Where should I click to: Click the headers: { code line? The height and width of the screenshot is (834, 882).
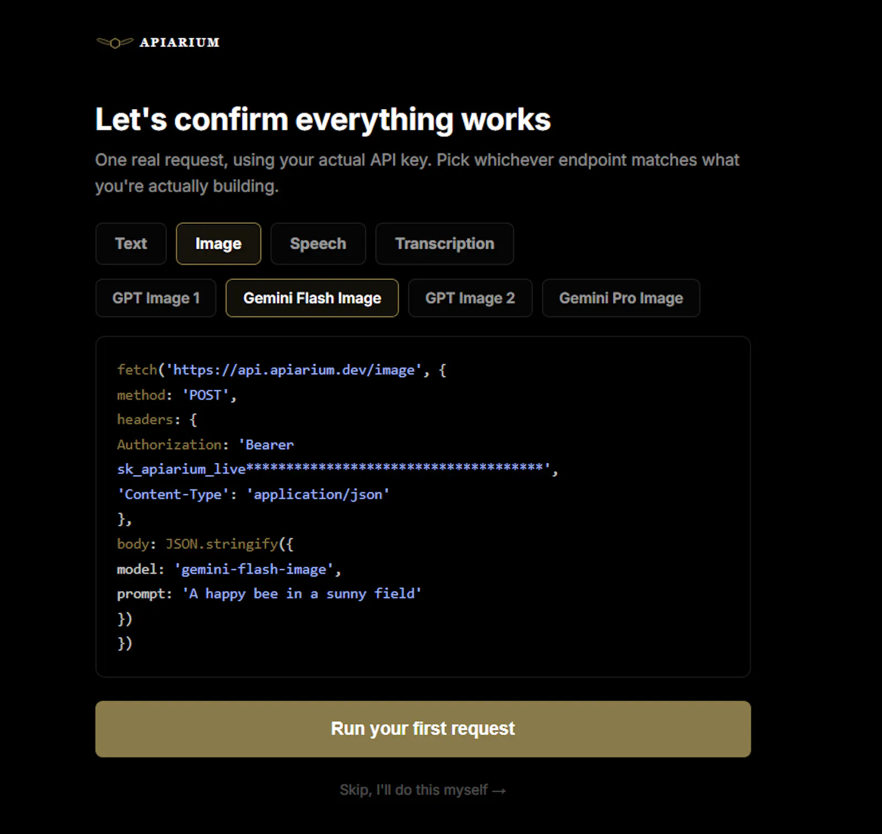click(x=157, y=420)
